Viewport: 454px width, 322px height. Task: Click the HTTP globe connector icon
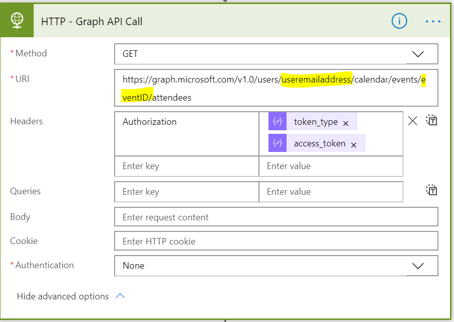[x=17, y=21]
